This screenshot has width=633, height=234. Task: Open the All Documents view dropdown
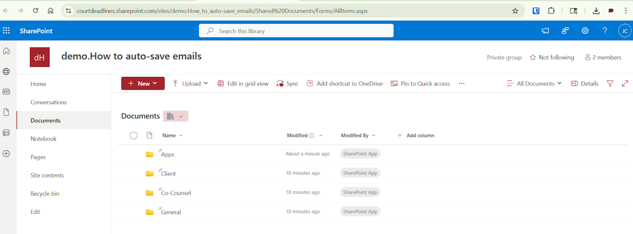click(x=534, y=83)
